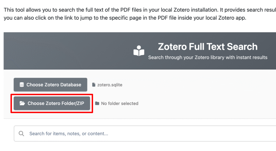Click the No folder selected status text
The image size is (276, 151).
pos(120,104)
